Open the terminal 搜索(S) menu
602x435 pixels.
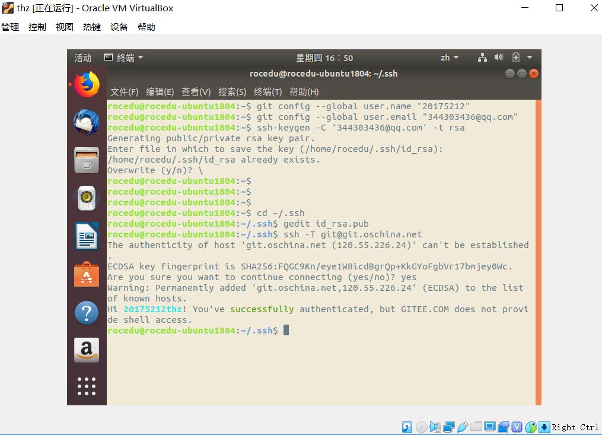[x=232, y=92]
